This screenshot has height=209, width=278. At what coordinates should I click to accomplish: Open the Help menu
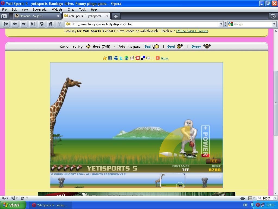[94, 10]
